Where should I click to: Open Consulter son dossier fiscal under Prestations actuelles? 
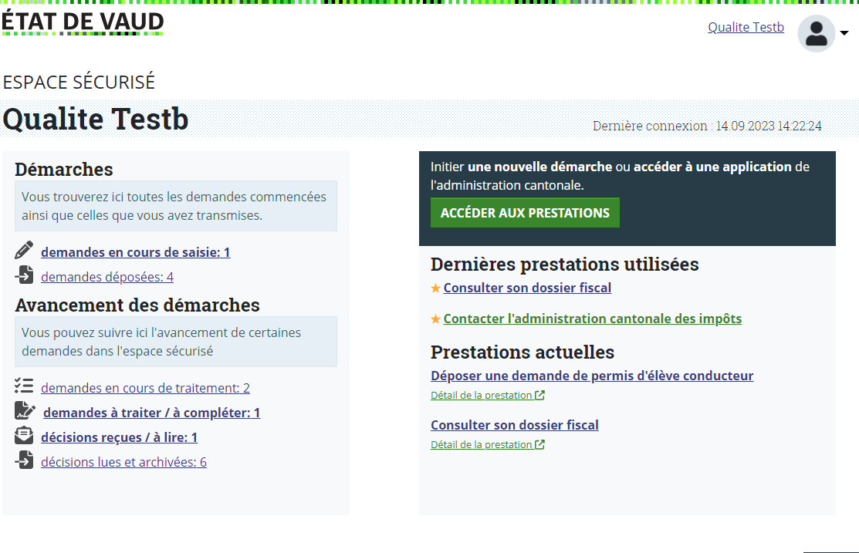point(515,425)
